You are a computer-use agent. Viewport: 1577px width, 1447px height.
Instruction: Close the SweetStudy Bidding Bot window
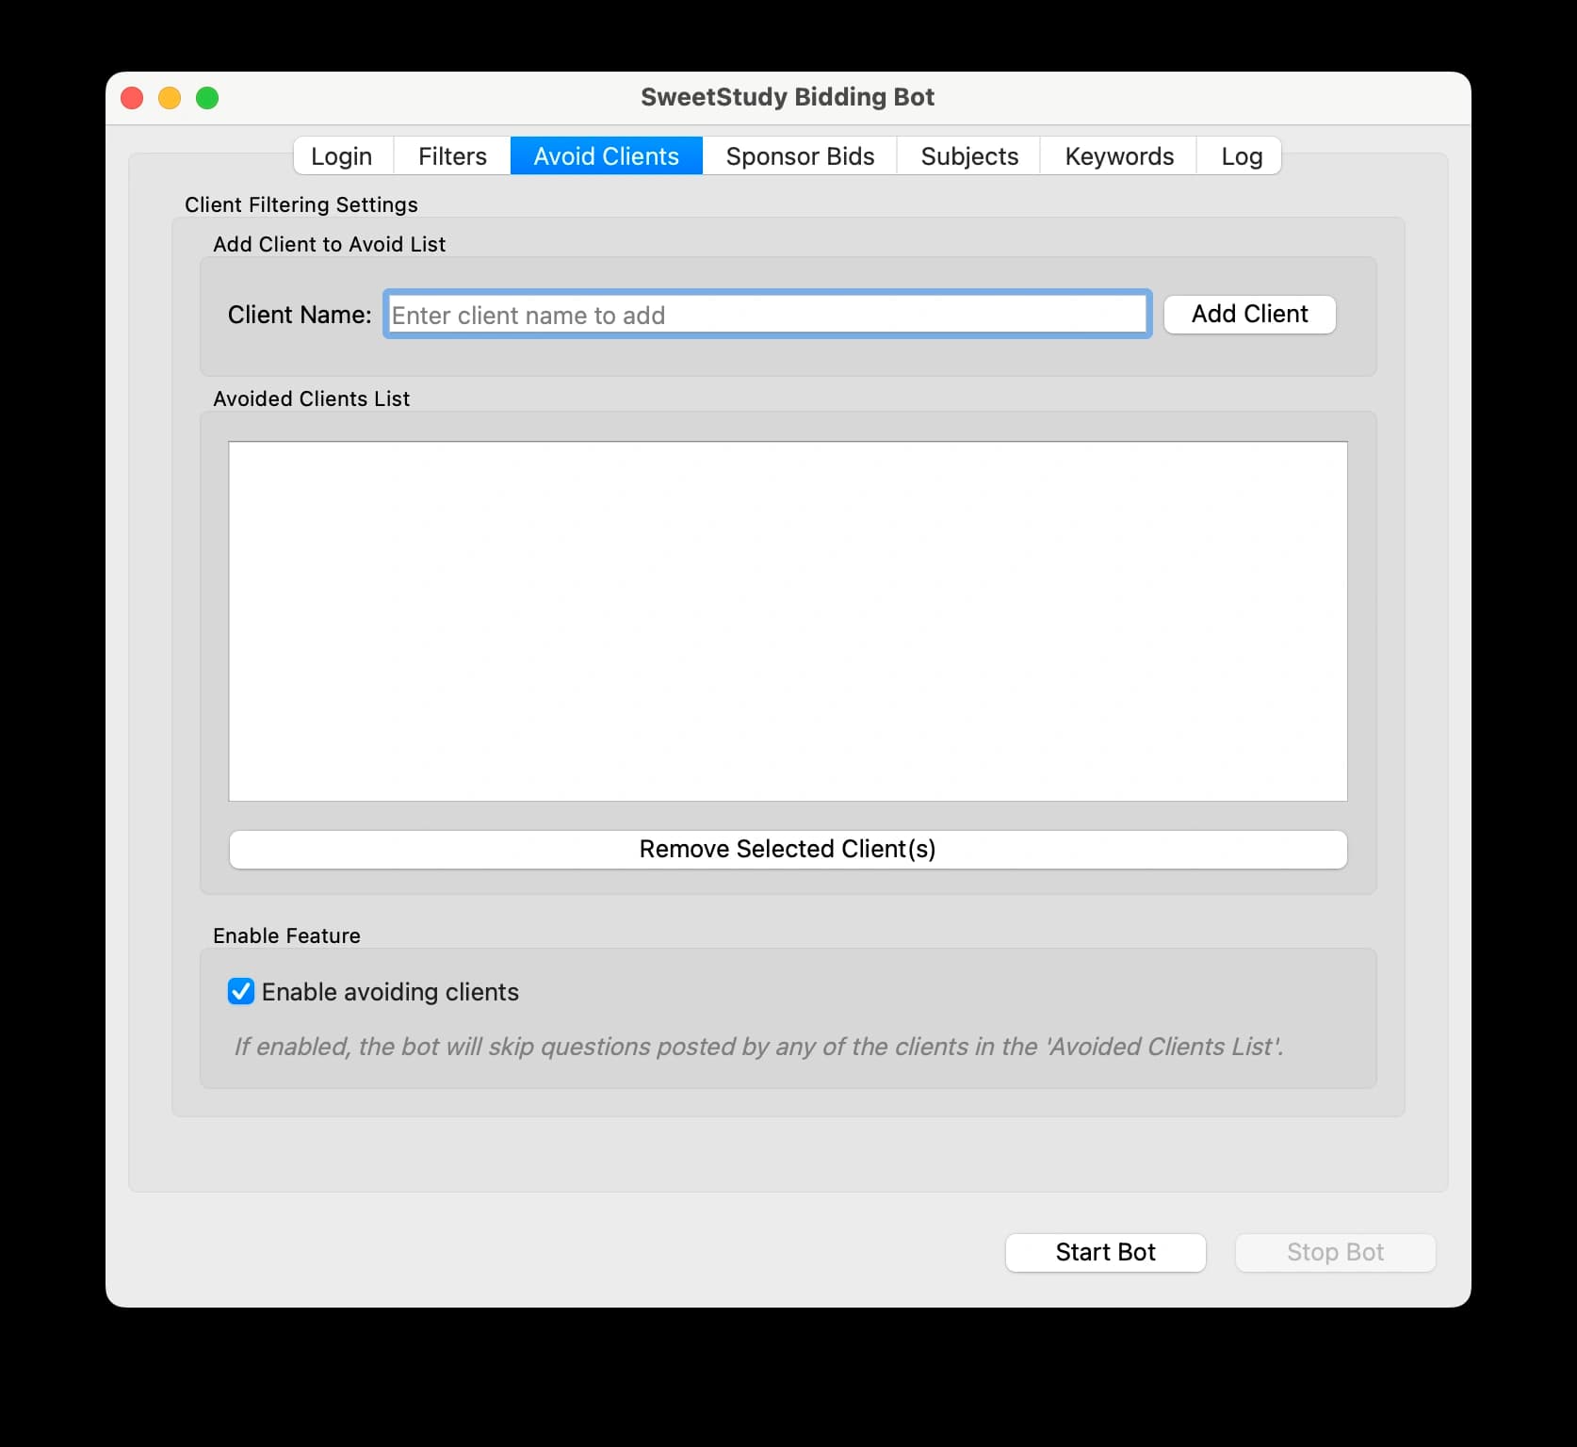(132, 98)
